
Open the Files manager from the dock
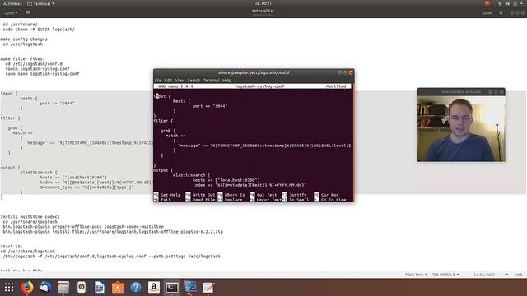(63, 287)
